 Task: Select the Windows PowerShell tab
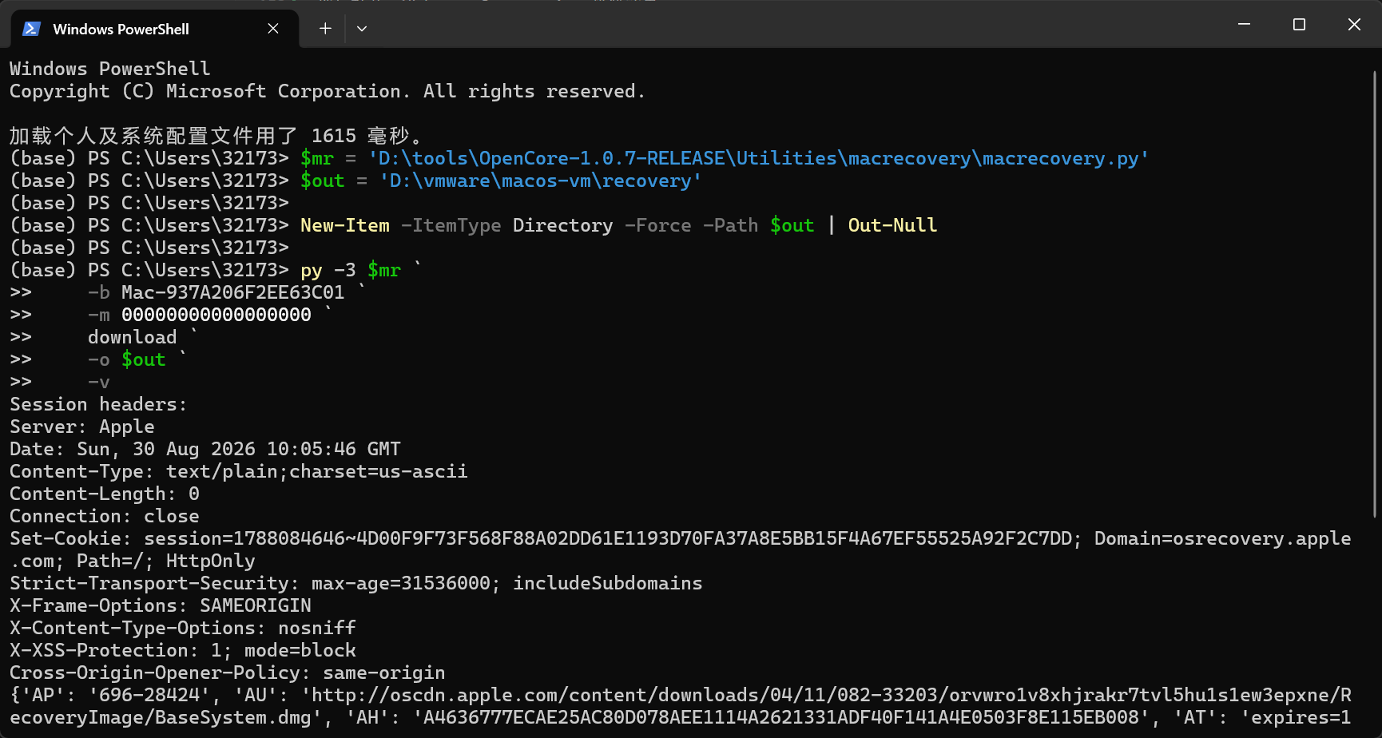tap(155, 29)
